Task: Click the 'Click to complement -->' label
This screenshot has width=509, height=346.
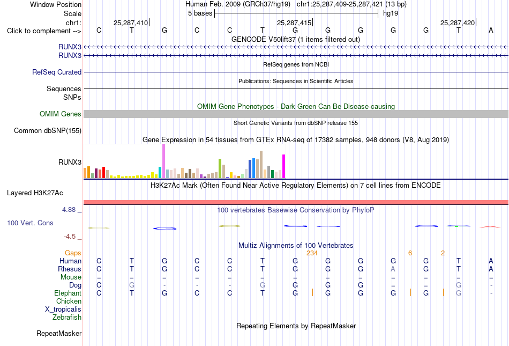Action: coord(44,31)
